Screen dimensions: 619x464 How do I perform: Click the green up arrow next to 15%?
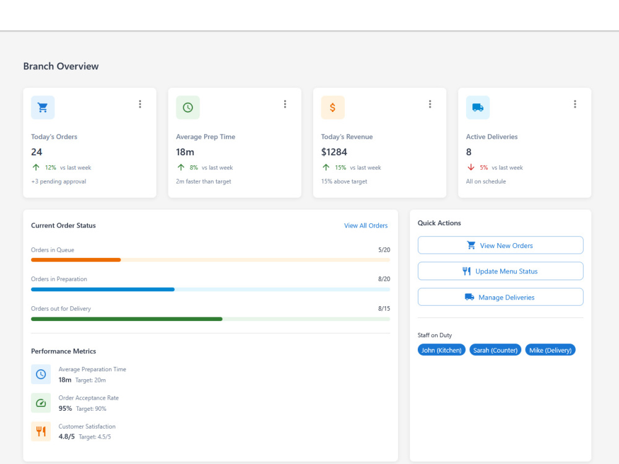(x=326, y=167)
